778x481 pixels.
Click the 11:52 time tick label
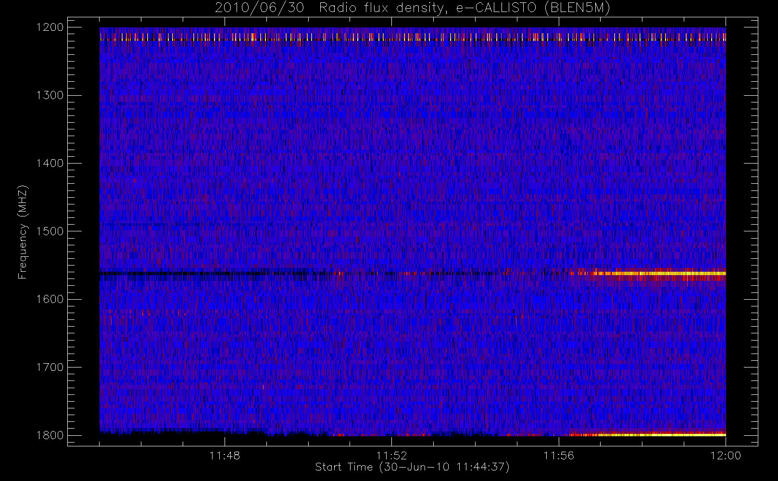(x=391, y=456)
